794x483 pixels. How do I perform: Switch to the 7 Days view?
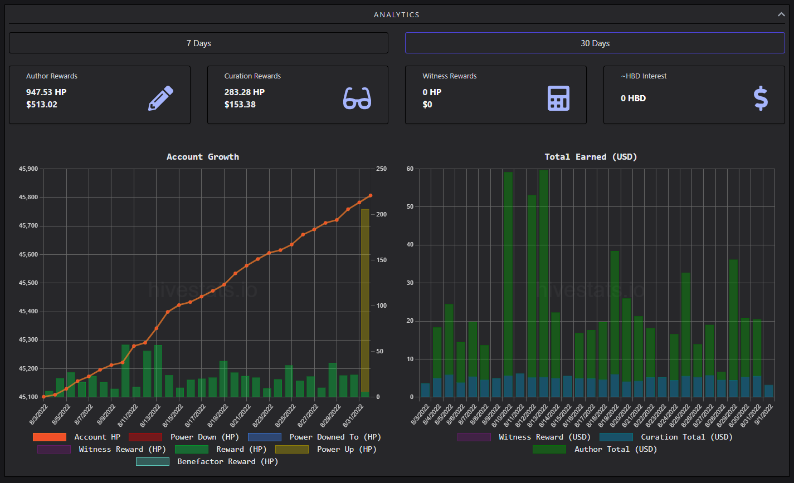point(198,43)
